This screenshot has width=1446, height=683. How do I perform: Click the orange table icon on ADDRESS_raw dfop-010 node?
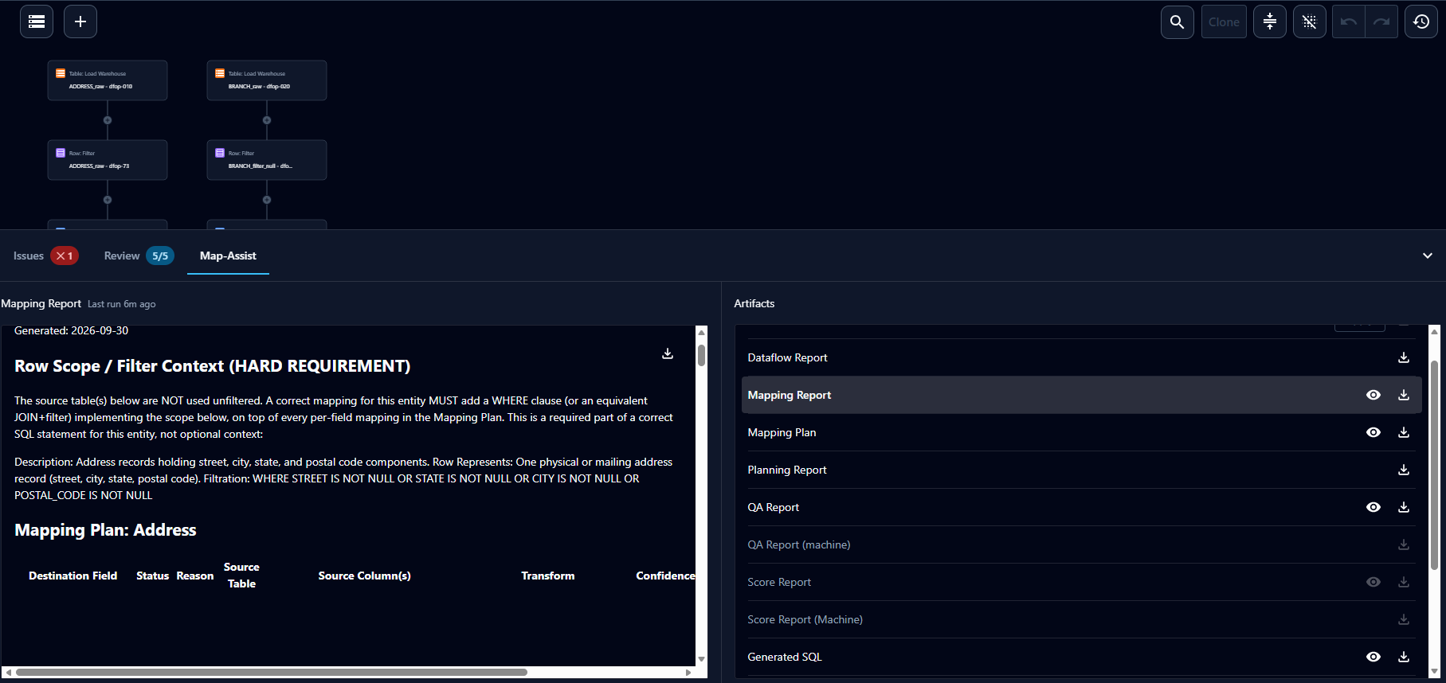61,73
